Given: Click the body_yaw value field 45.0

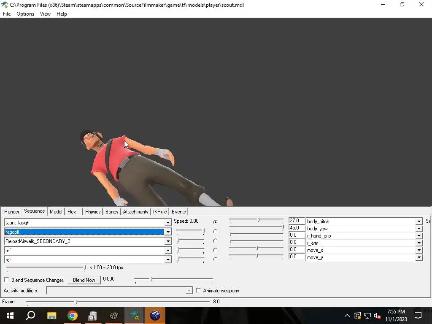Looking at the screenshot, I should [297, 228].
